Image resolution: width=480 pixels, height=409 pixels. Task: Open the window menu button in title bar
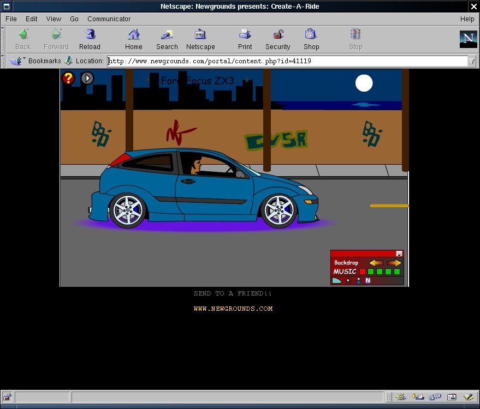coord(7,6)
